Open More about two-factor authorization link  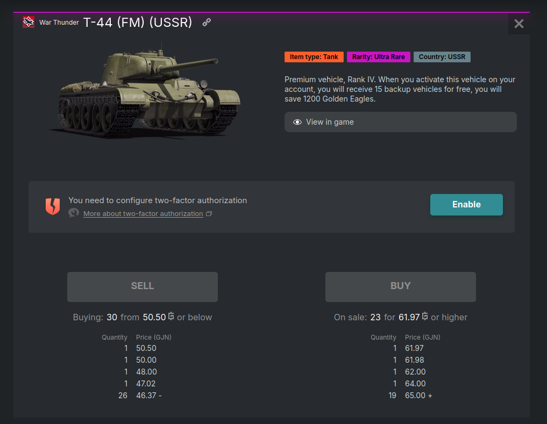(x=143, y=214)
